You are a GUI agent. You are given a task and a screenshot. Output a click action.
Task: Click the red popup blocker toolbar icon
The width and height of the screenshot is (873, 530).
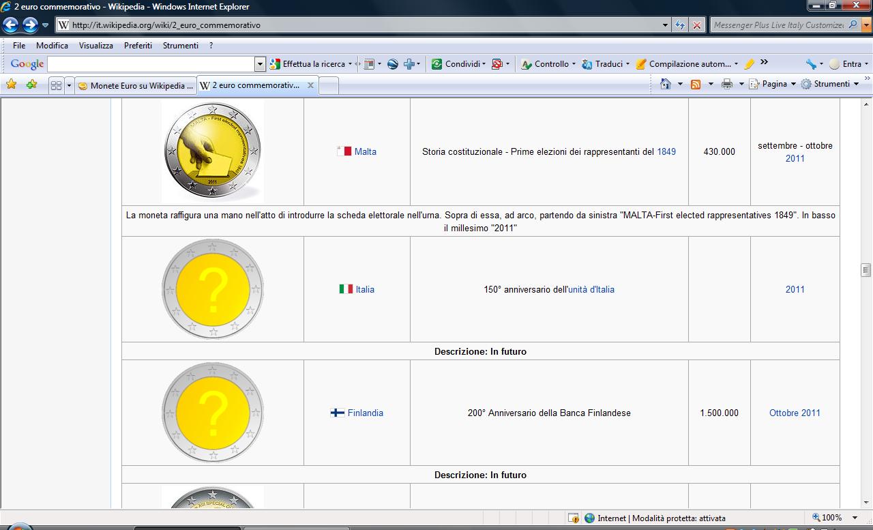[497, 64]
